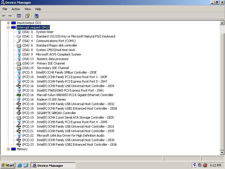Screen dimensions: 225x169
Task: Click the floppy disk controller icon
Action: pos(19,46)
